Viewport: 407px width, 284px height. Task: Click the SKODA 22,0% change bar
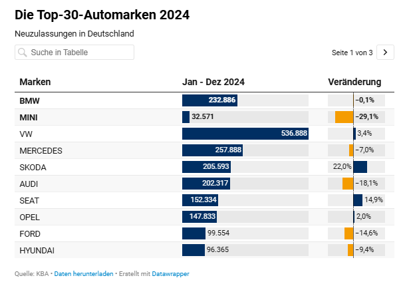click(x=360, y=167)
